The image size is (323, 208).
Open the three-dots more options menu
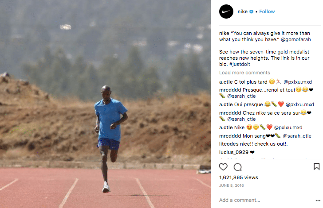click(318, 200)
